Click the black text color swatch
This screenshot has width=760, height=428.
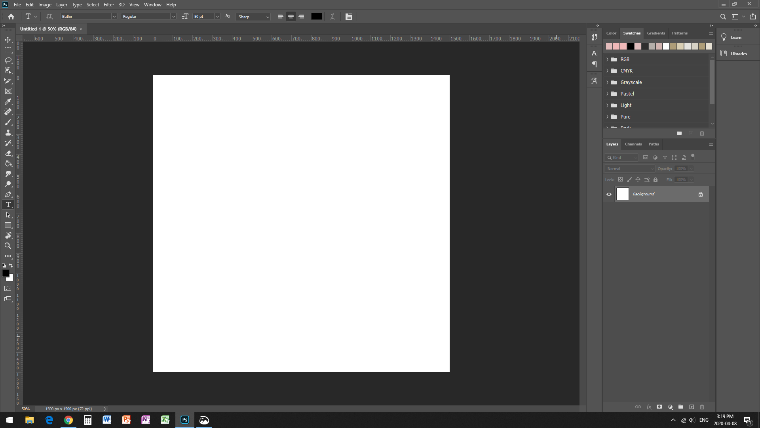coord(316,17)
